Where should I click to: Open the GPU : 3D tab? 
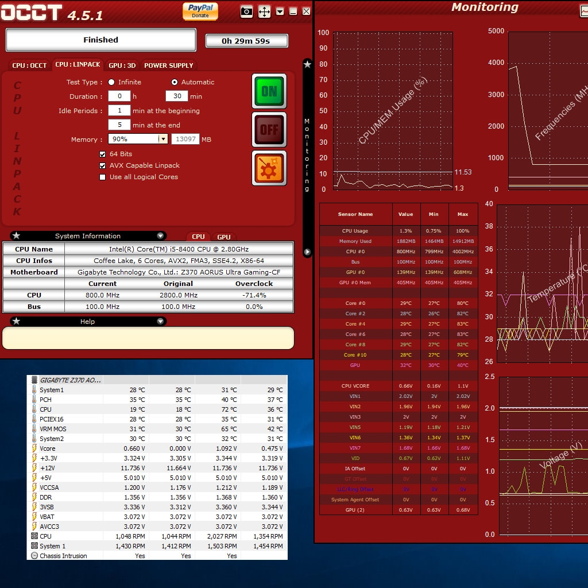pyautogui.click(x=122, y=65)
